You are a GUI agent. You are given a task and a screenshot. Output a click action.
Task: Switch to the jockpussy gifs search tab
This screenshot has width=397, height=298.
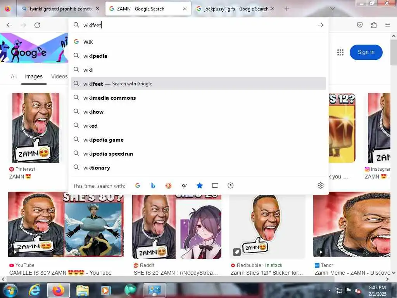pos(235,9)
